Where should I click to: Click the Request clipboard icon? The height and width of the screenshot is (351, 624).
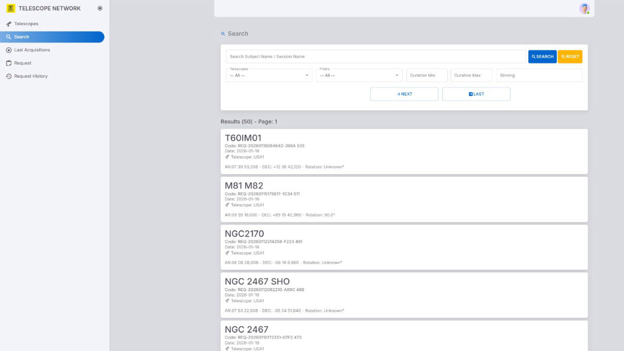[9, 63]
